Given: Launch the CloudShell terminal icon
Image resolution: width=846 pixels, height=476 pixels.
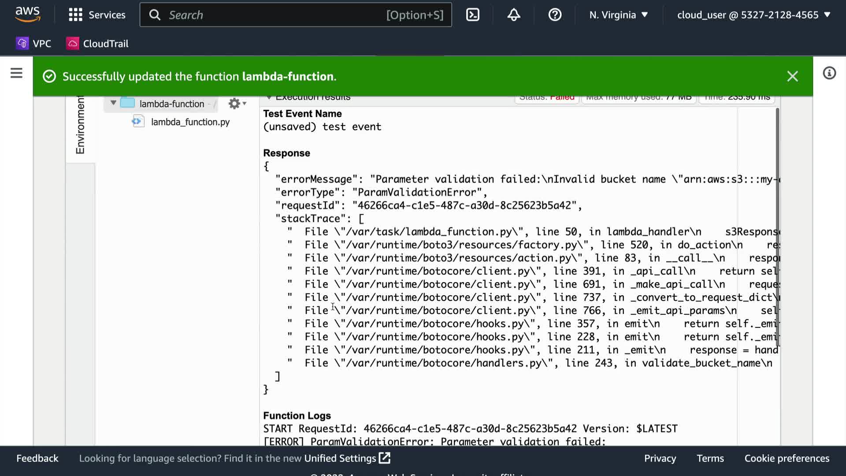Looking at the screenshot, I should pyautogui.click(x=472, y=15).
